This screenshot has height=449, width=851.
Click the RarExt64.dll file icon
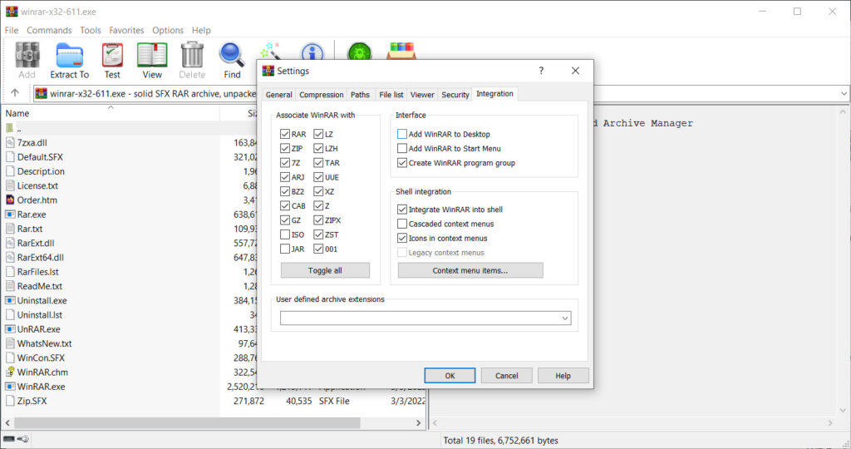pos(10,258)
